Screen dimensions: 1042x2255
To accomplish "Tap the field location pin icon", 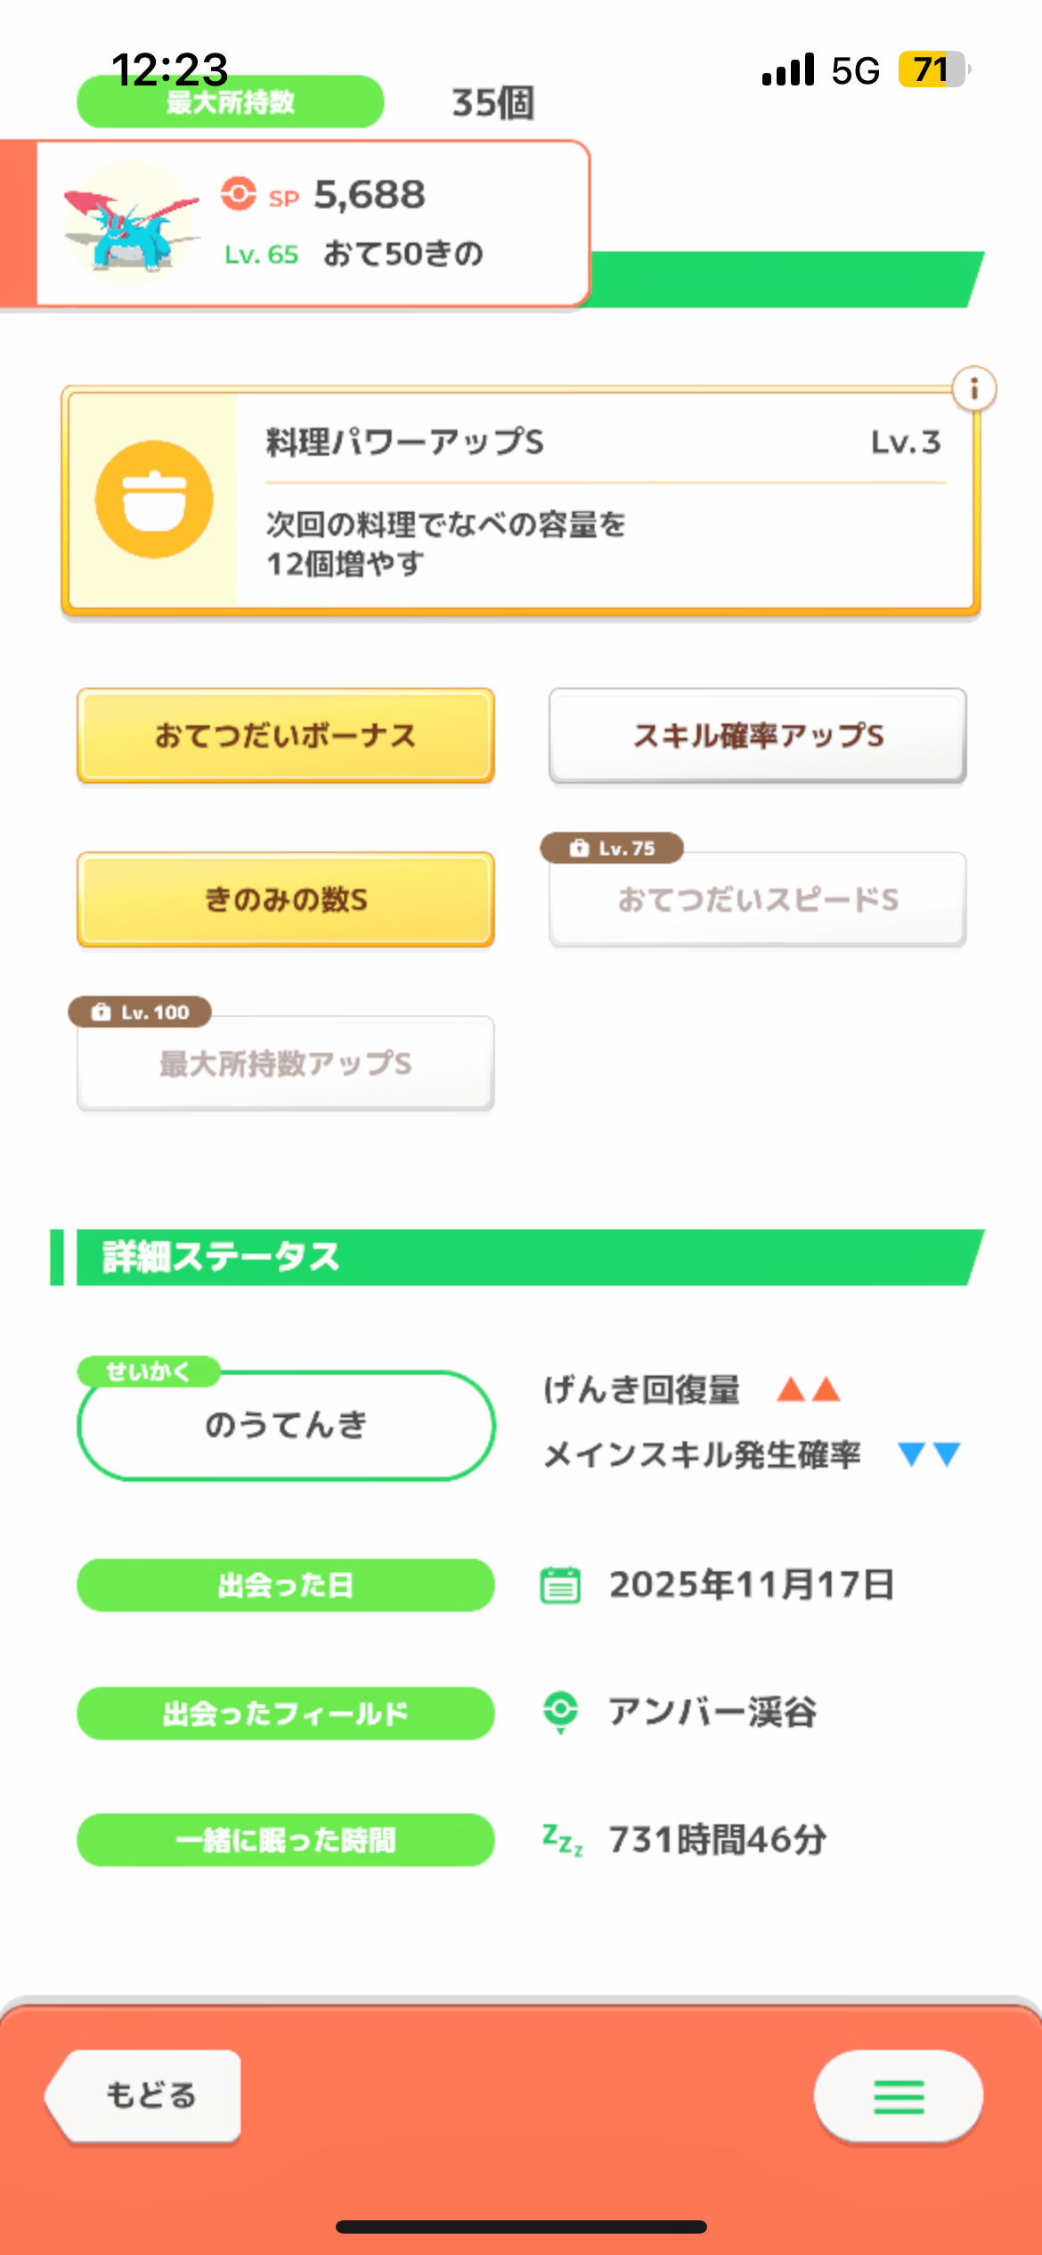I will [x=560, y=1712].
